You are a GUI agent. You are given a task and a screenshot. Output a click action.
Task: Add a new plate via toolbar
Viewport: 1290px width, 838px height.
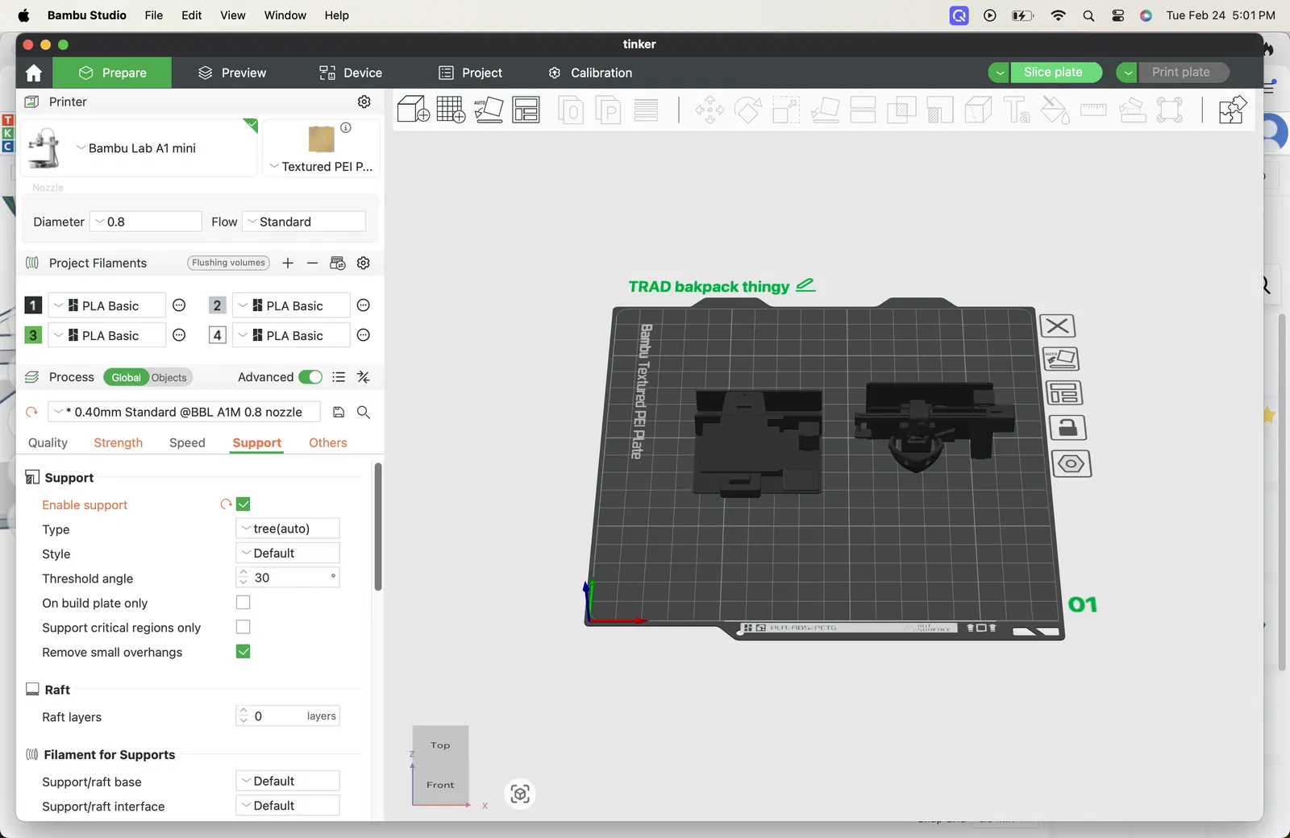pyautogui.click(x=451, y=110)
